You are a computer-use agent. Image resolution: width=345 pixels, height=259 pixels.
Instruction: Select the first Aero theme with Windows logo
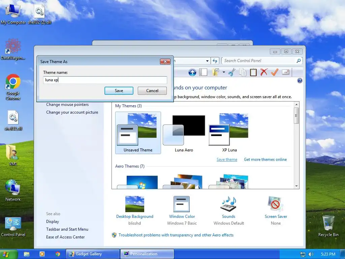[x=138, y=182]
